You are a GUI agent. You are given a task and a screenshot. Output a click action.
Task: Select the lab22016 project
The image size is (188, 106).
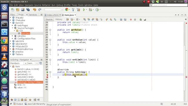point(20,41)
